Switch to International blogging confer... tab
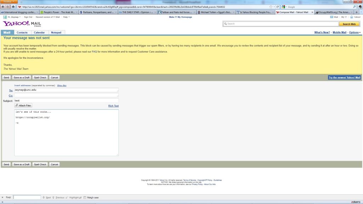 click(19, 12)
